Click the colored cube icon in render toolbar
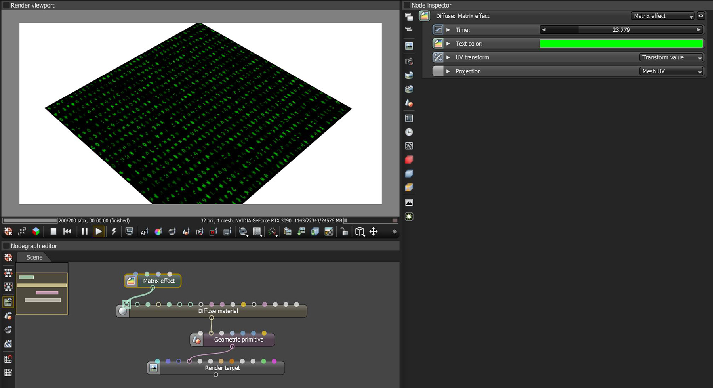Screen dimensions: 713x388 click(x=36, y=231)
